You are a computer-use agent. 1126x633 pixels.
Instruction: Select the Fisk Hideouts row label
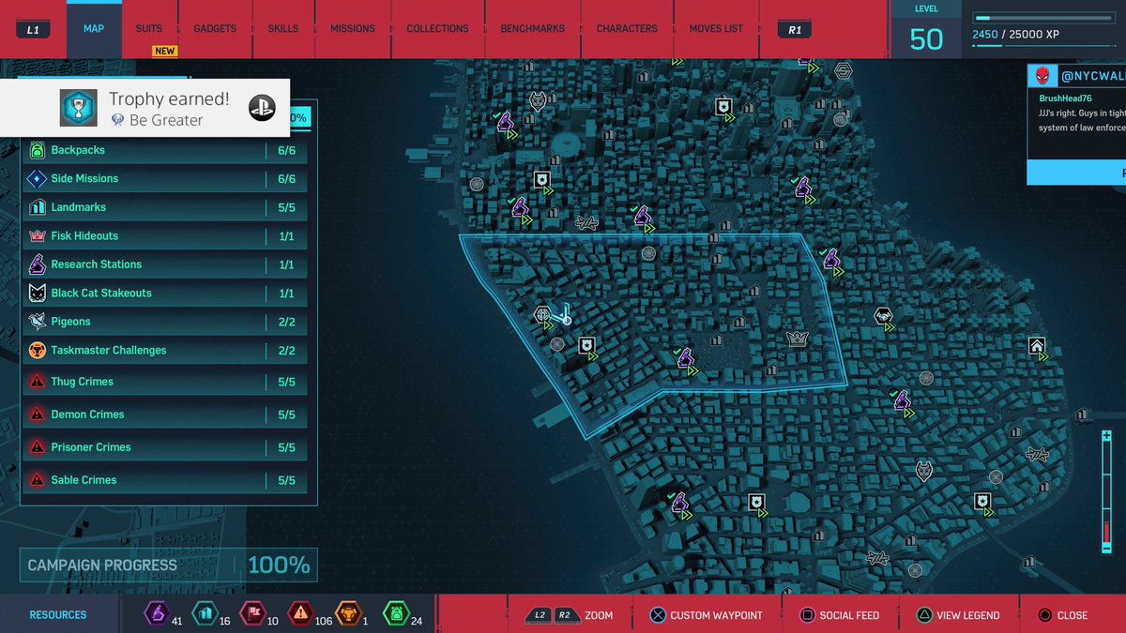pyautogui.click(x=84, y=235)
